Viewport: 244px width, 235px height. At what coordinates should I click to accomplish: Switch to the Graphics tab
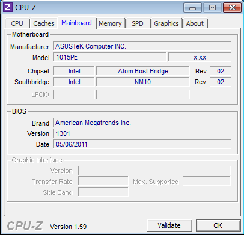coord(166,23)
